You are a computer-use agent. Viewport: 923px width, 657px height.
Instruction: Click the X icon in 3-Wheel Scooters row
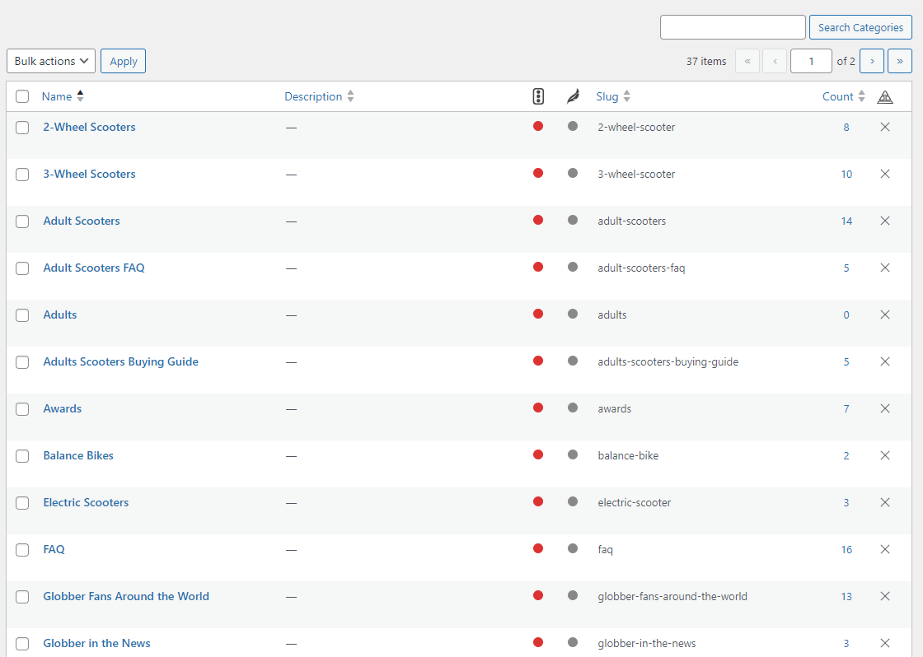[885, 174]
